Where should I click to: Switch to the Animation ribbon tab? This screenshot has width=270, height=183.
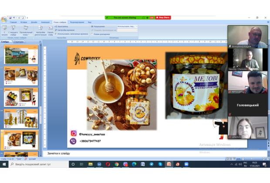coord(45,22)
